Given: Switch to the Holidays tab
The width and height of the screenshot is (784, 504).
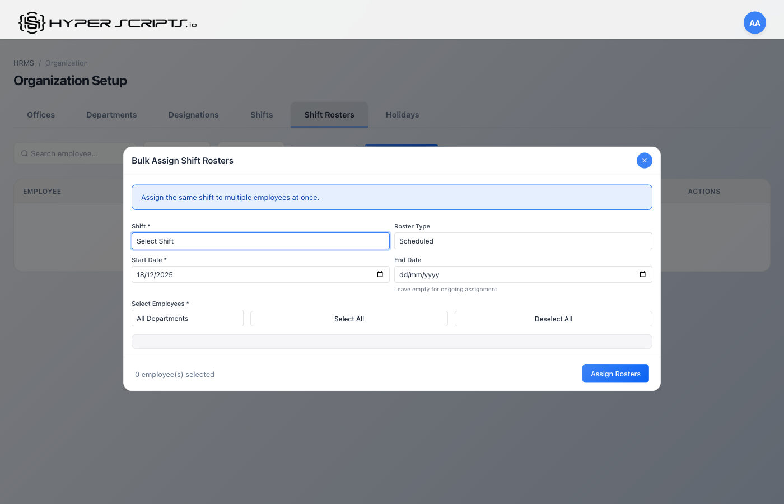Looking at the screenshot, I should point(402,115).
